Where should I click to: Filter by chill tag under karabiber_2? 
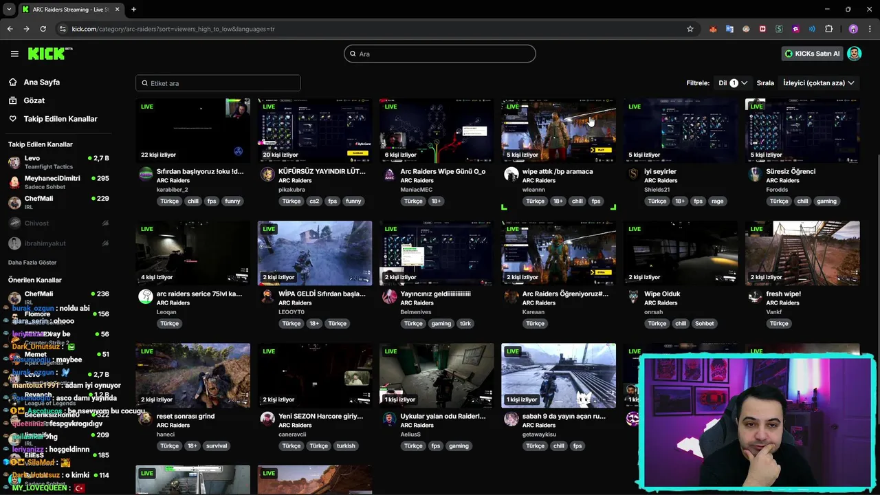[x=193, y=201]
